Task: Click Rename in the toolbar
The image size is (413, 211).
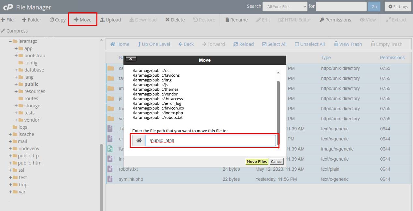Action: click(236, 20)
